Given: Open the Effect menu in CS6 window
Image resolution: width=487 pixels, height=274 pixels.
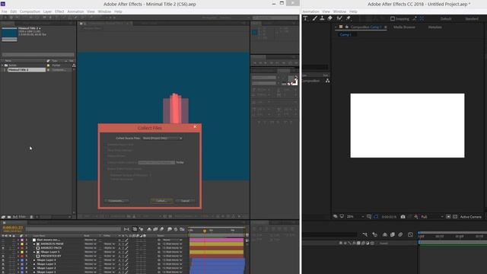Looking at the screenshot, I should point(59,11).
